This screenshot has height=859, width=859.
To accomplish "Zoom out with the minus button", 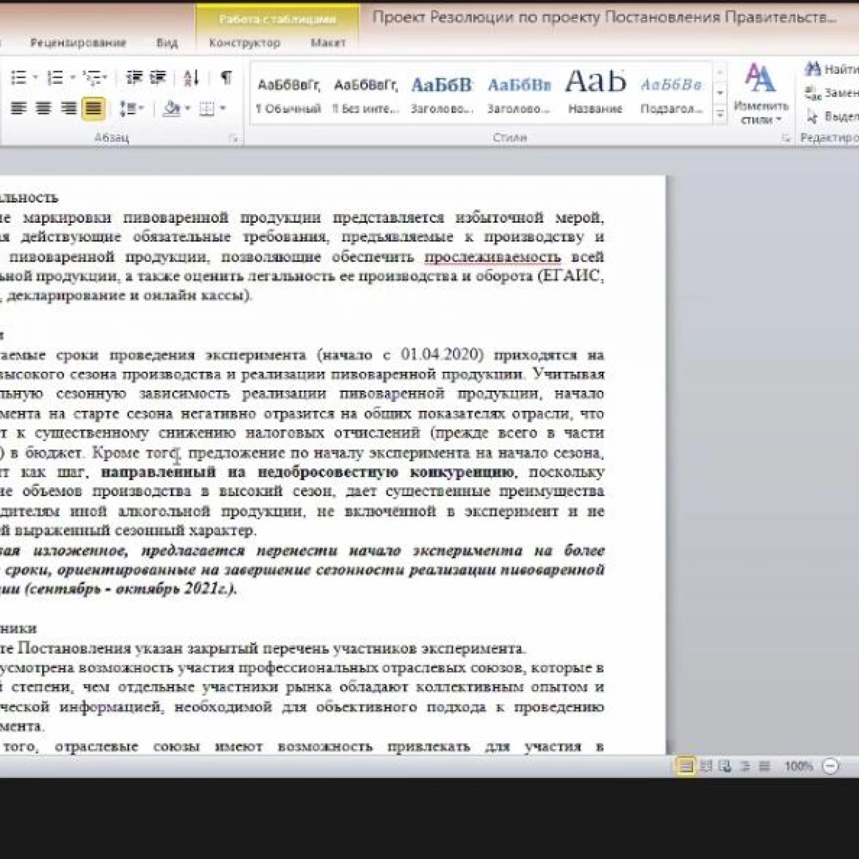I will (830, 766).
